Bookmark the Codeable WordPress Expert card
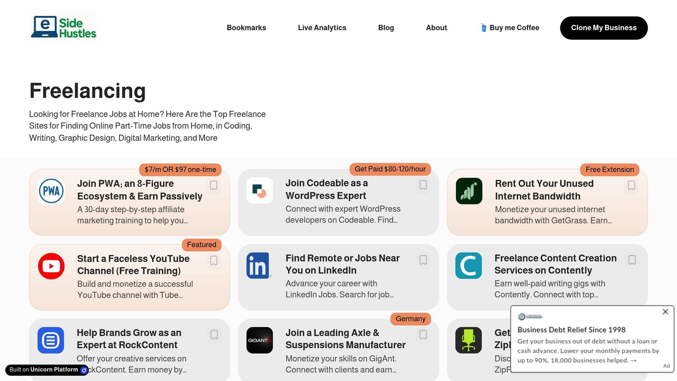677x381 pixels. (x=423, y=185)
